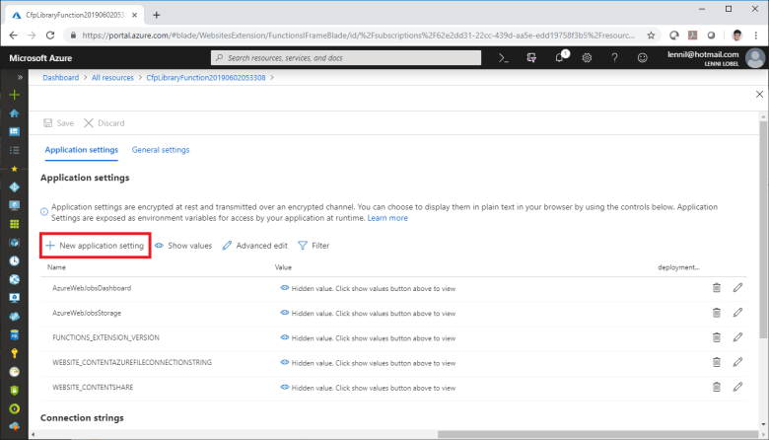This screenshot has width=769, height=440.
Task: Go to Home in Azure sidebar
Action: coord(14,113)
